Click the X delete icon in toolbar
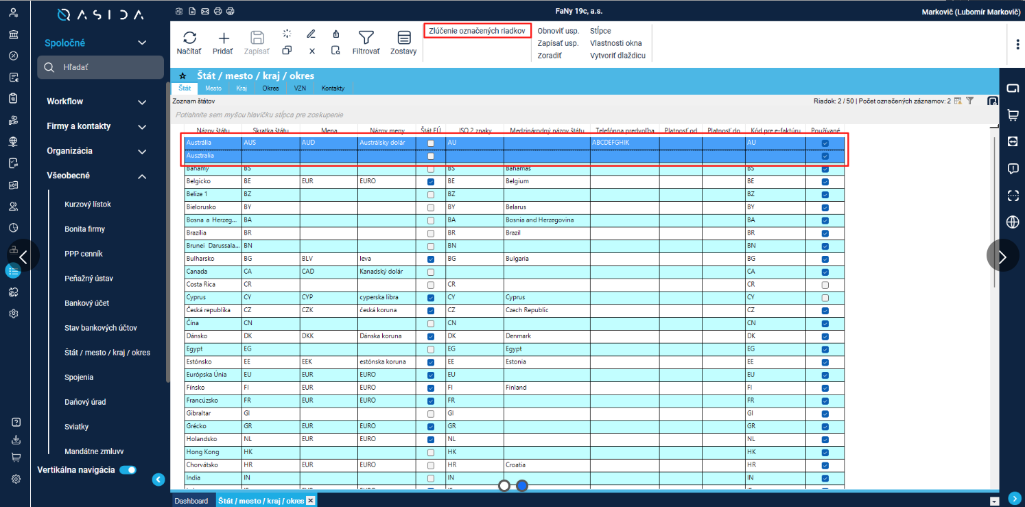Viewport: 1025px width, 507px height. click(311, 50)
